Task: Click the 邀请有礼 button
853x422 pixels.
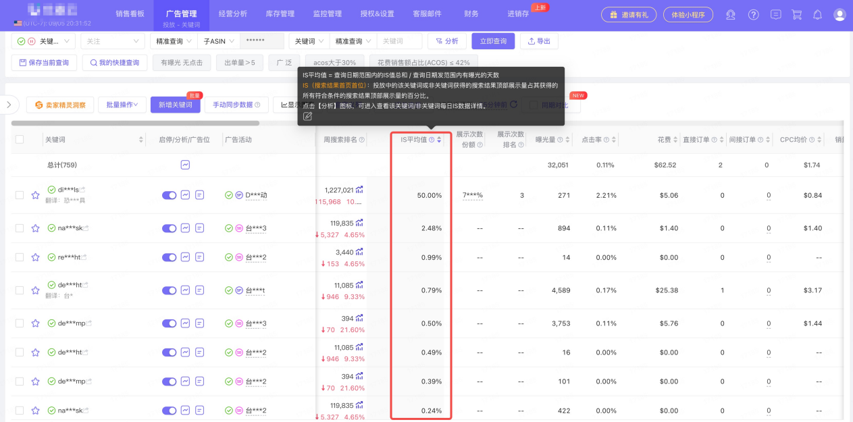Action: coord(628,14)
